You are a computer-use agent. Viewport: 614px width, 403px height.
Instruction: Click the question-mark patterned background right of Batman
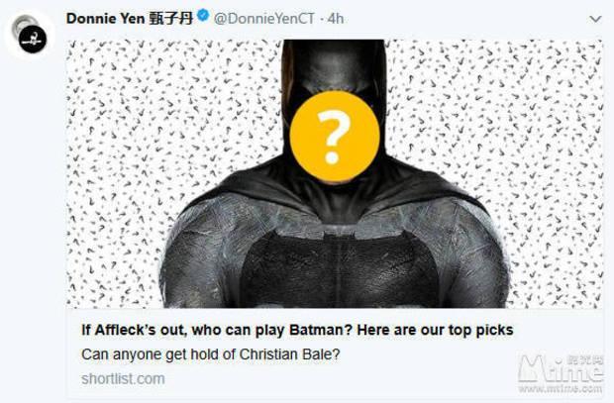[509, 130]
